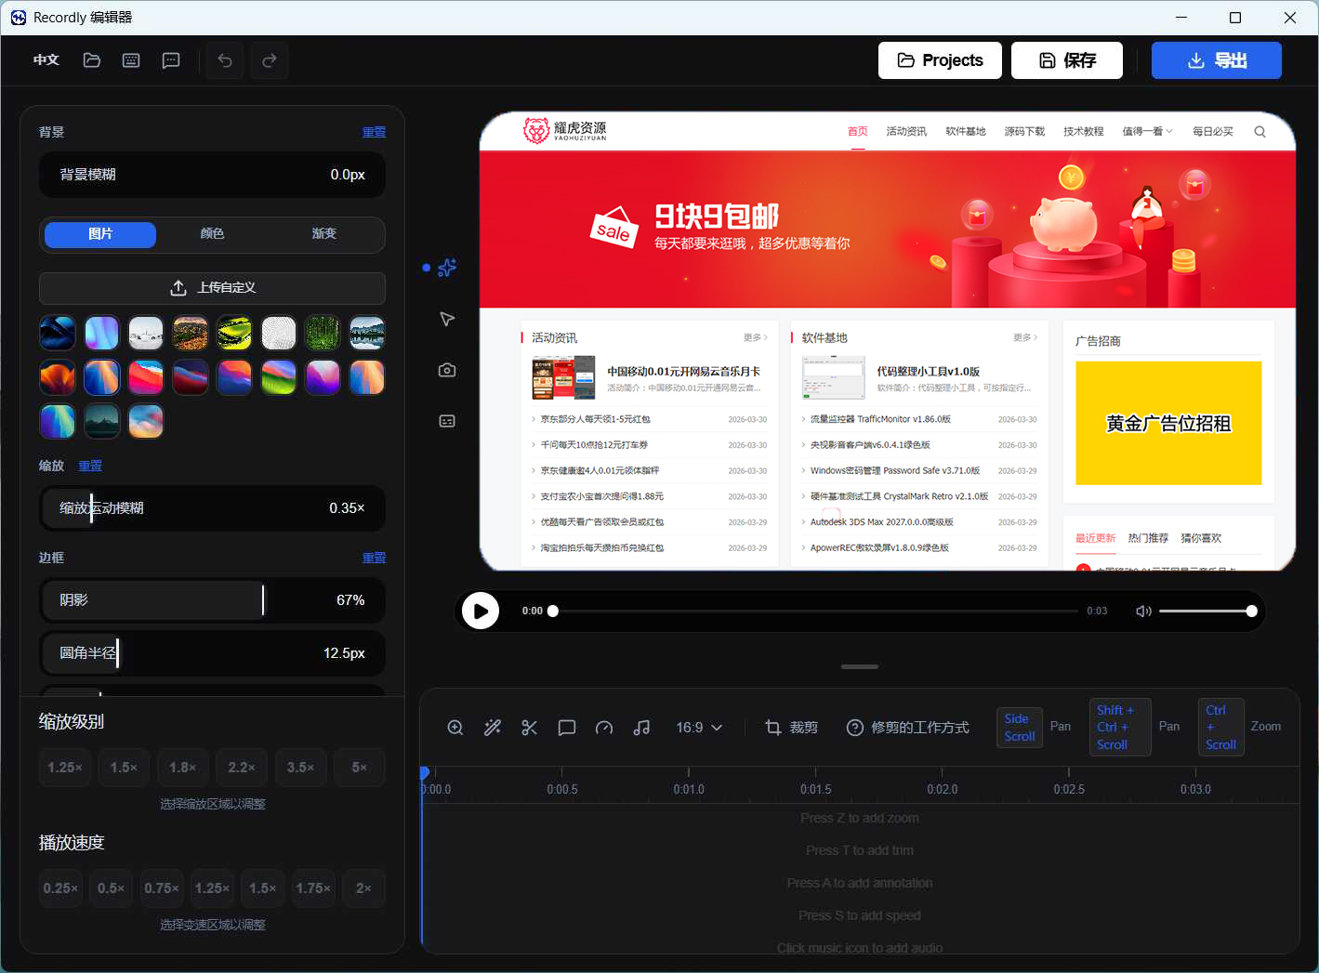Switch to the 颜色 background tab
Image resolution: width=1319 pixels, height=973 pixels.
(x=212, y=234)
